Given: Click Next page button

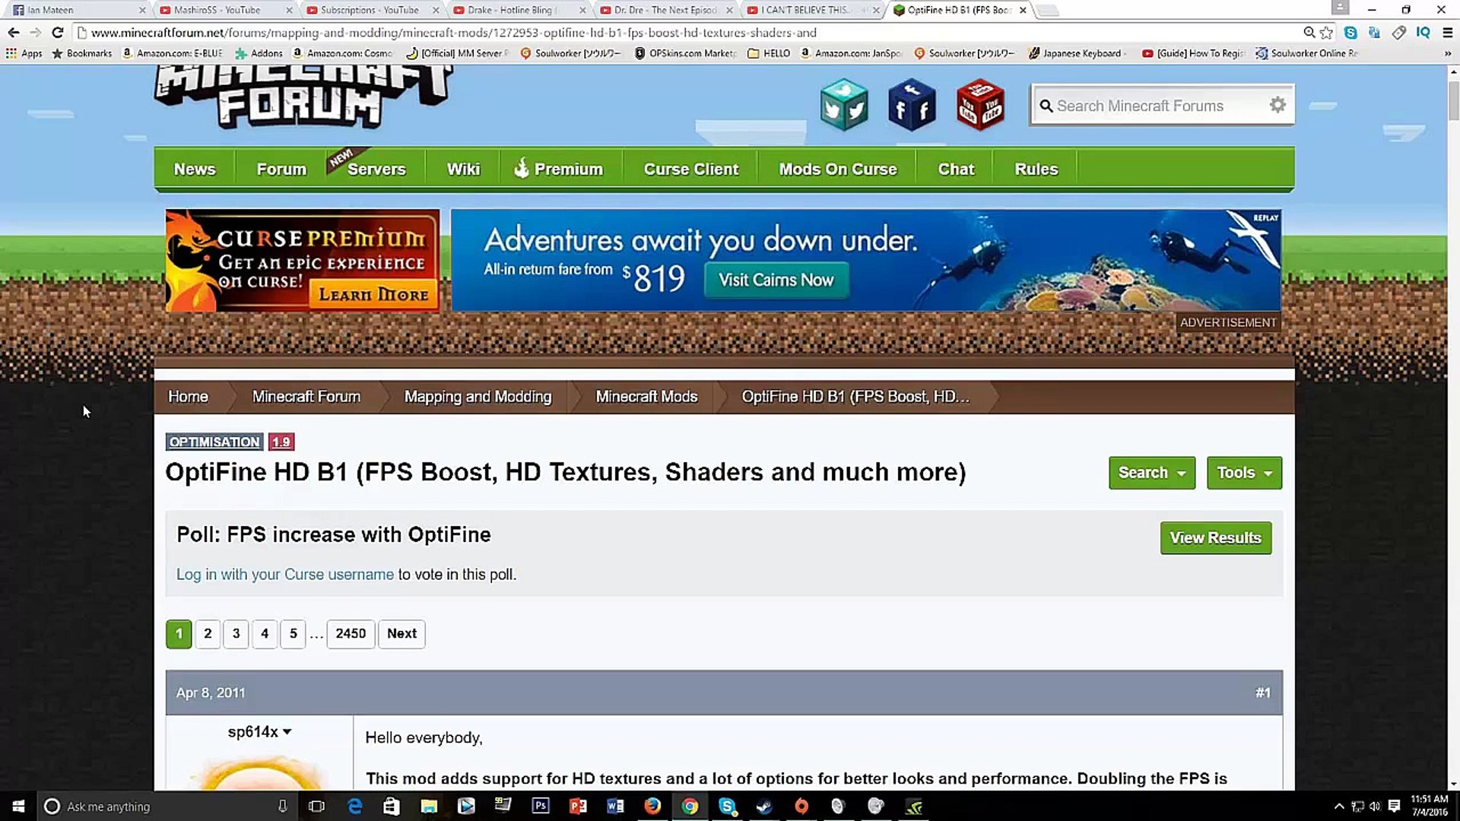Looking at the screenshot, I should tap(401, 633).
